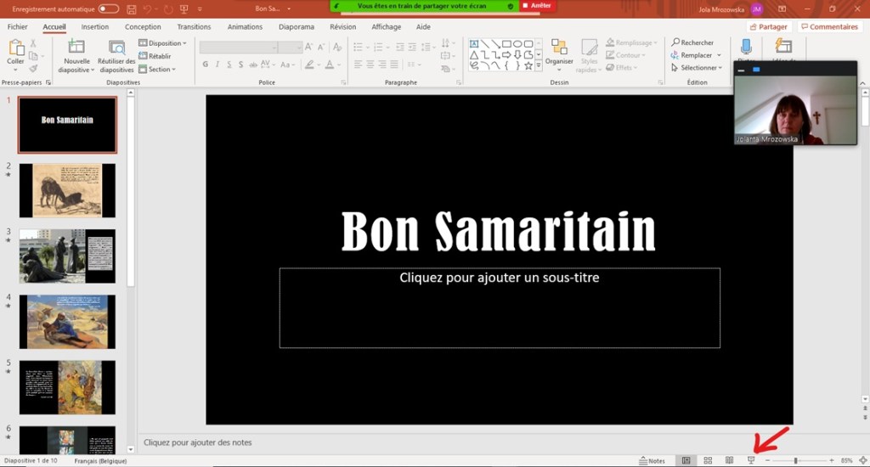870x467 pixels.
Task: Expand the Sélectionner dropdown
Action: [x=697, y=68]
